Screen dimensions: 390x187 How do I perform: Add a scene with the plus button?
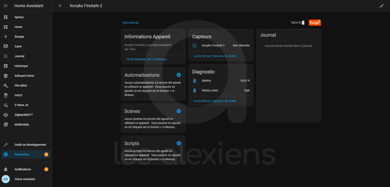click(x=179, y=111)
